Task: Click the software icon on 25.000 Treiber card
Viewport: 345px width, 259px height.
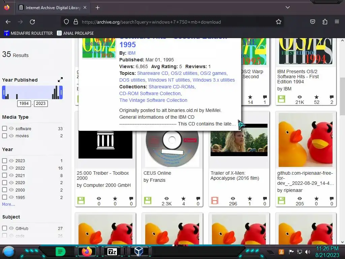Action: [81, 200]
